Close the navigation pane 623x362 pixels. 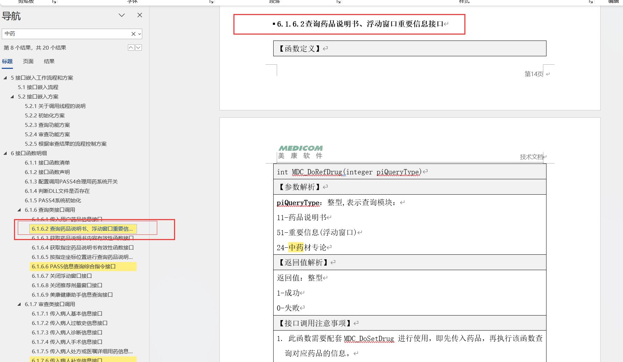click(140, 15)
